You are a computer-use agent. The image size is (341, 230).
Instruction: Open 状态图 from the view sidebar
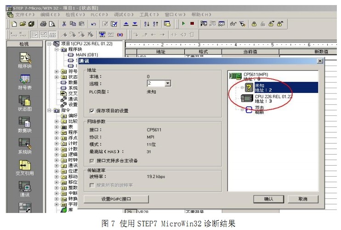(x=25, y=103)
